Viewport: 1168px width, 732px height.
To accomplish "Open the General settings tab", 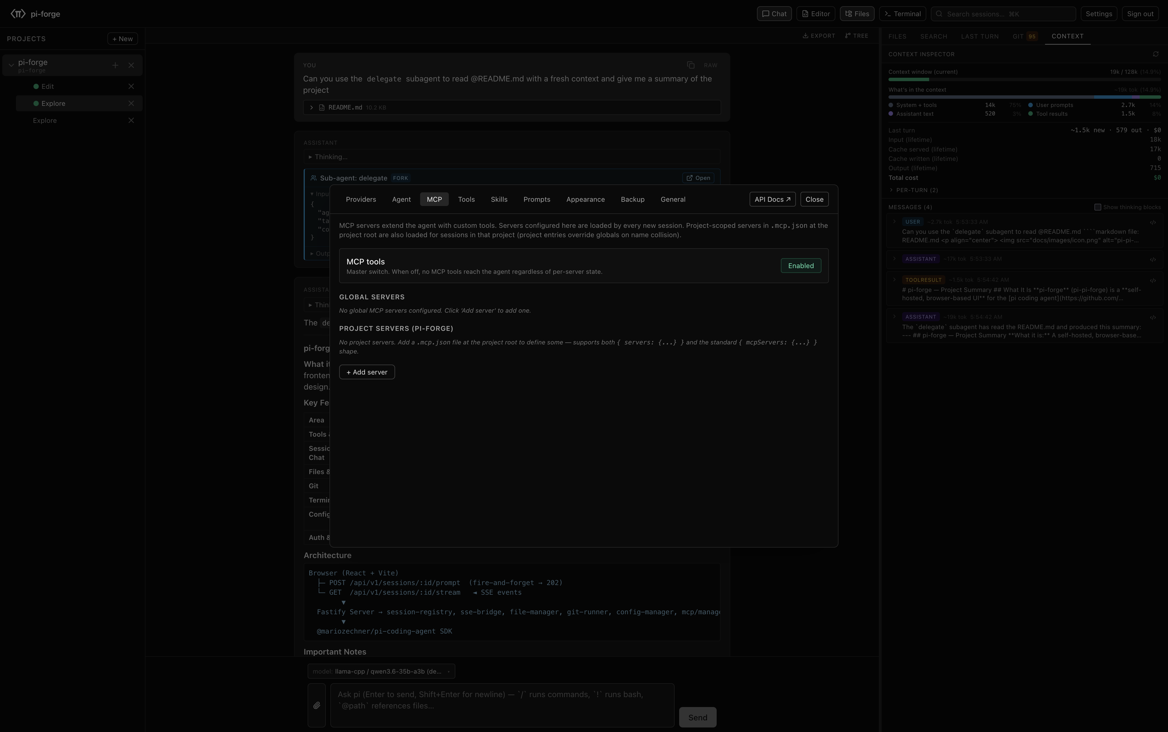I will (x=673, y=199).
